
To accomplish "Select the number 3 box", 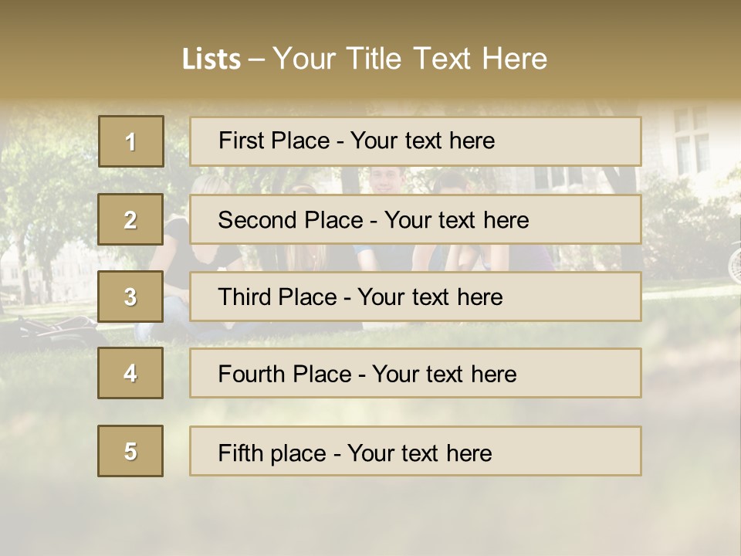I will 130,297.
